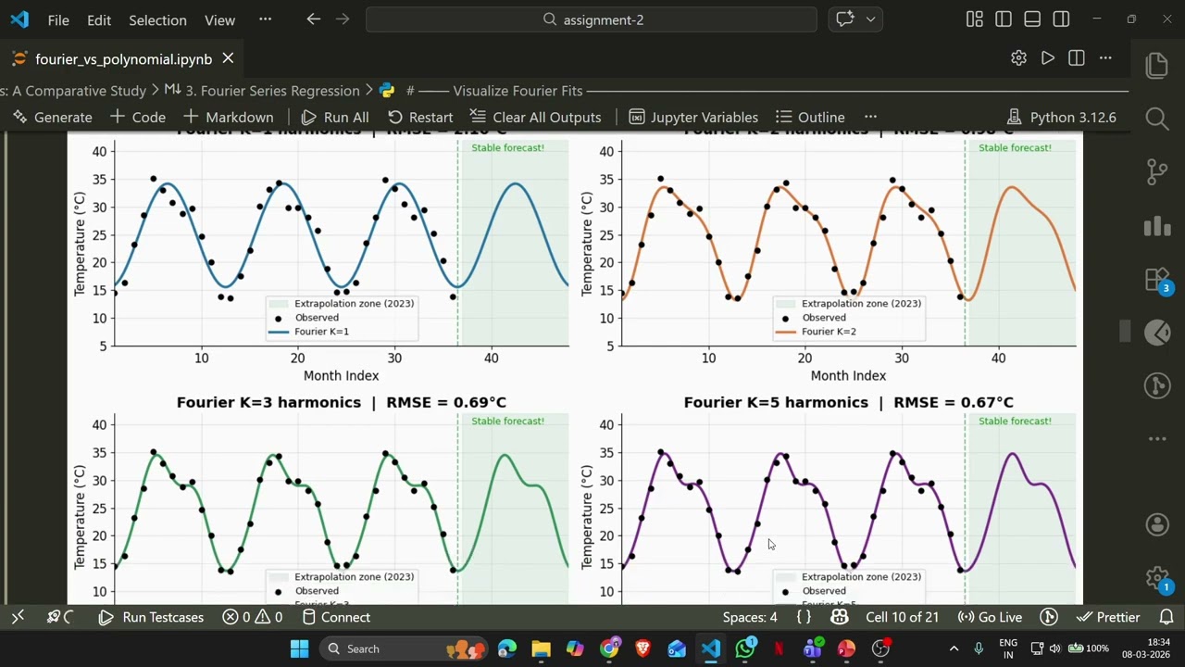This screenshot has width=1185, height=667.
Task: Toggle Go Live server
Action: (x=990, y=617)
